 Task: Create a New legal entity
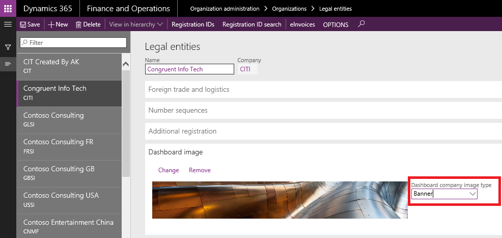[58, 24]
